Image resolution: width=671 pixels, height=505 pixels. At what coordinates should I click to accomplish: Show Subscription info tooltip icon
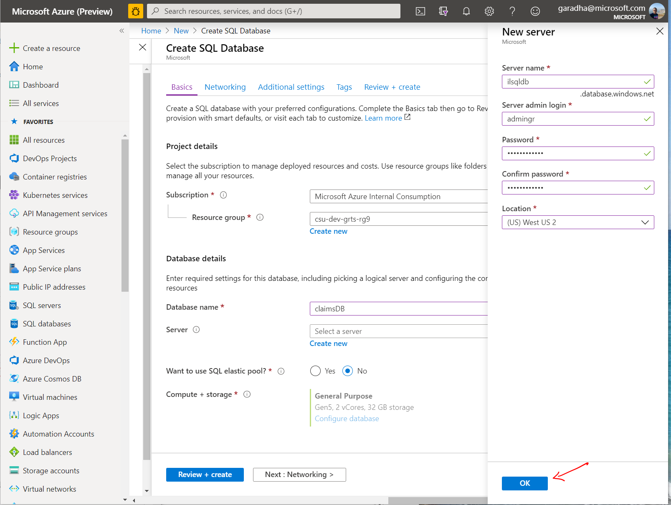[x=223, y=195]
